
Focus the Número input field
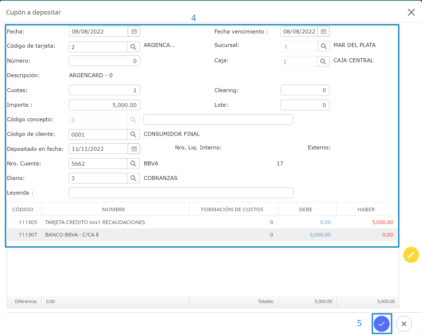click(105, 61)
